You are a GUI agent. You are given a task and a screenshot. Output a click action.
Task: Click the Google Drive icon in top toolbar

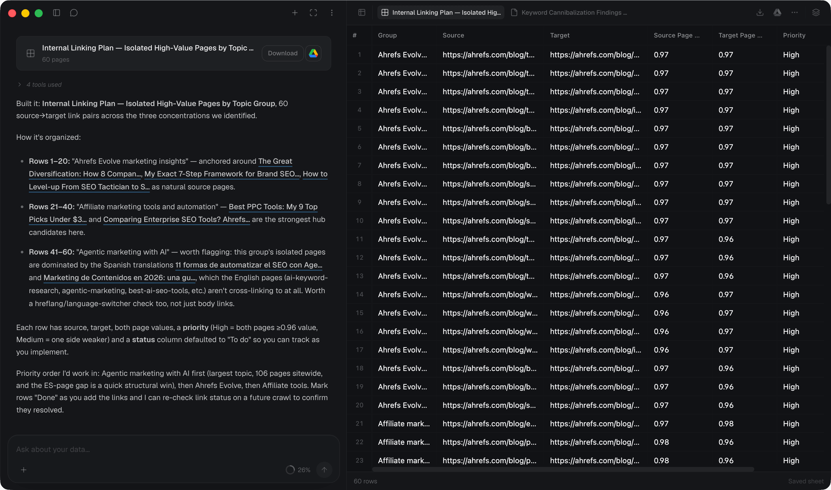tap(777, 13)
